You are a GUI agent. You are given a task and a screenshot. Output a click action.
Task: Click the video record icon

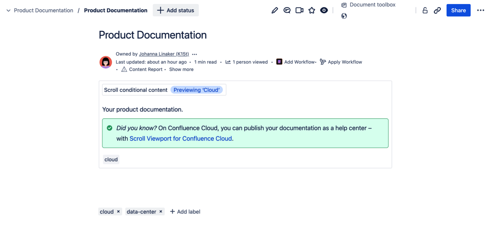click(299, 11)
